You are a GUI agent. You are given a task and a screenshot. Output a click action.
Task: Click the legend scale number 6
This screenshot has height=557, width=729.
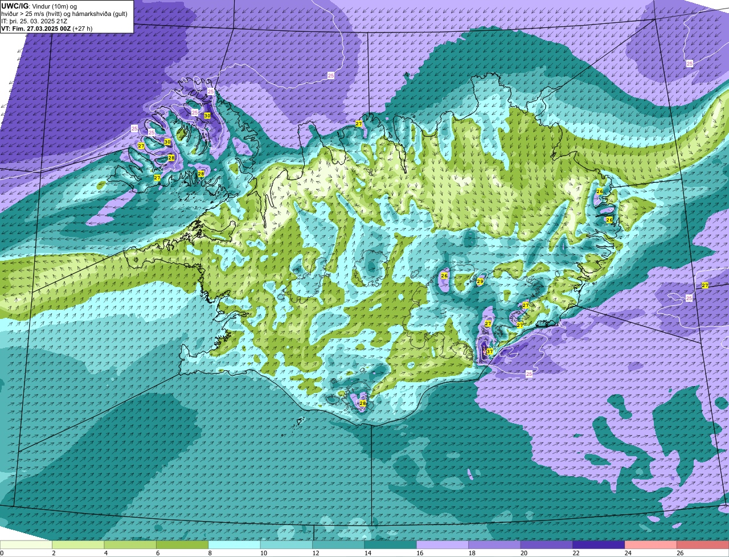tap(158, 553)
